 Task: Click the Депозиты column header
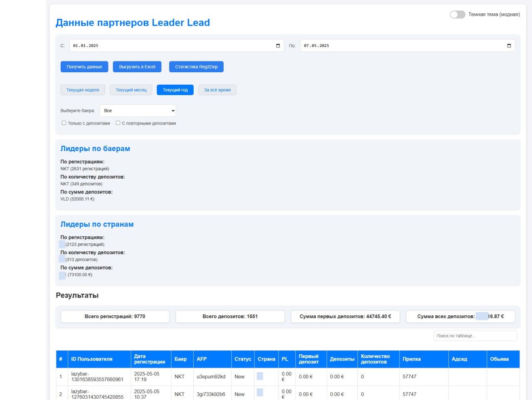[342, 359]
